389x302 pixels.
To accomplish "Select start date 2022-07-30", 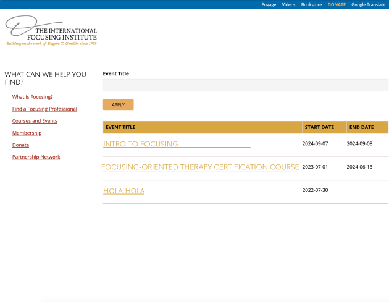I will point(315,190).
